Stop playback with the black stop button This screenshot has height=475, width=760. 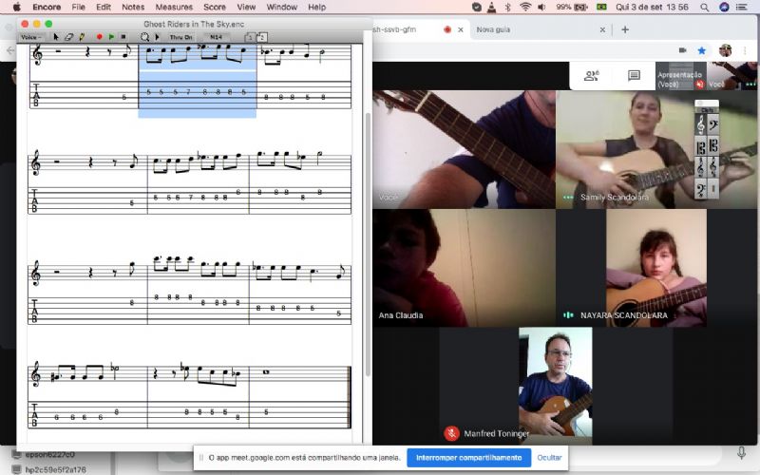click(x=123, y=37)
